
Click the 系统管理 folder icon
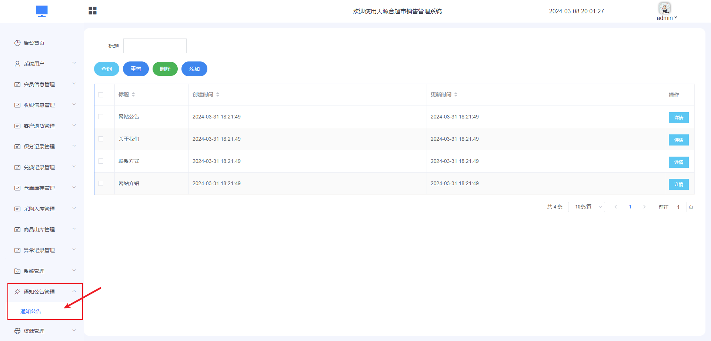pyautogui.click(x=17, y=271)
